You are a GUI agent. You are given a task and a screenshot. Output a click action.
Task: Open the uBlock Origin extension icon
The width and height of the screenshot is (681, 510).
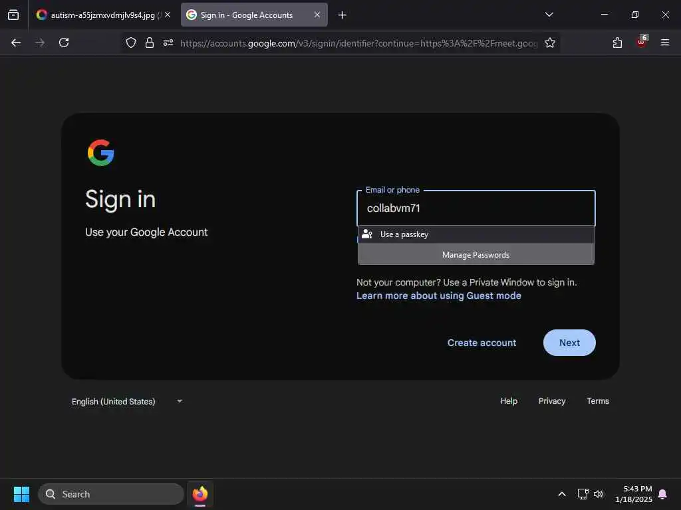click(642, 42)
